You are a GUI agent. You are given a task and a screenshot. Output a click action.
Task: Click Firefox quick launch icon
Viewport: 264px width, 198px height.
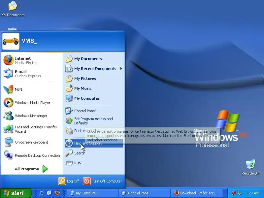(57, 193)
